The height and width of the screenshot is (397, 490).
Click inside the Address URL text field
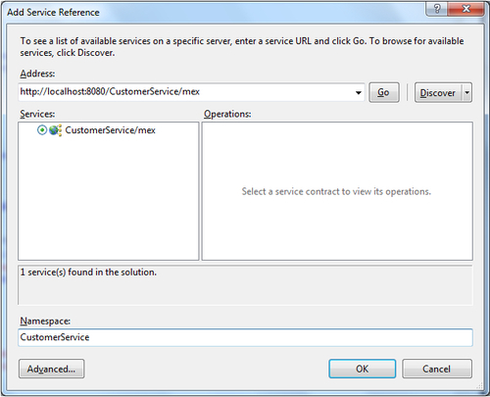[186, 92]
